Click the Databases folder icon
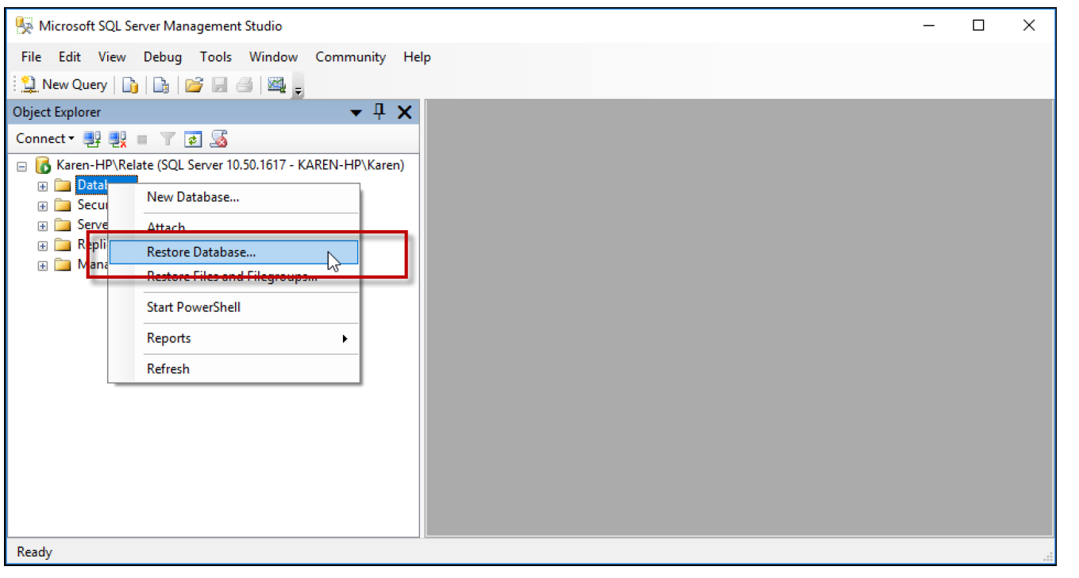This screenshot has height=578, width=1079. (x=63, y=186)
